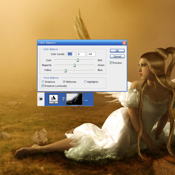
Task: Click the Color Balance title bar text
Action: [47, 43]
